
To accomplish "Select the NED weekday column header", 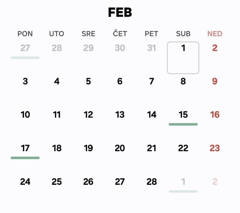I will [214, 34].
